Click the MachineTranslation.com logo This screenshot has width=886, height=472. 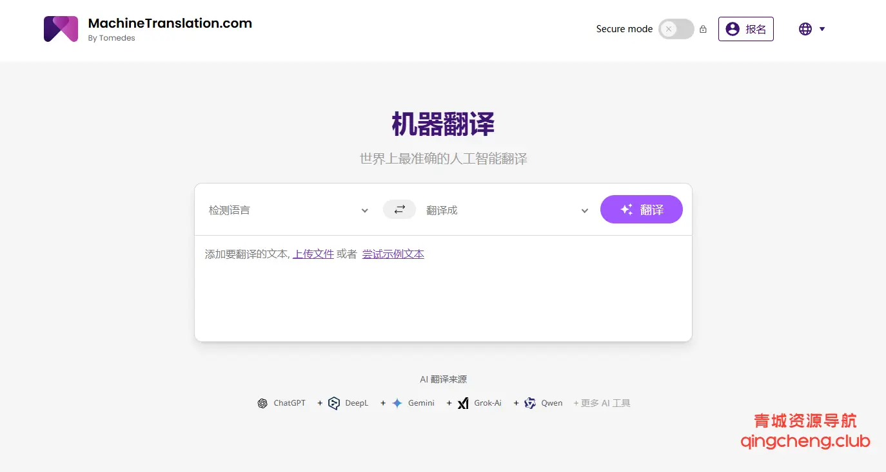(61, 28)
